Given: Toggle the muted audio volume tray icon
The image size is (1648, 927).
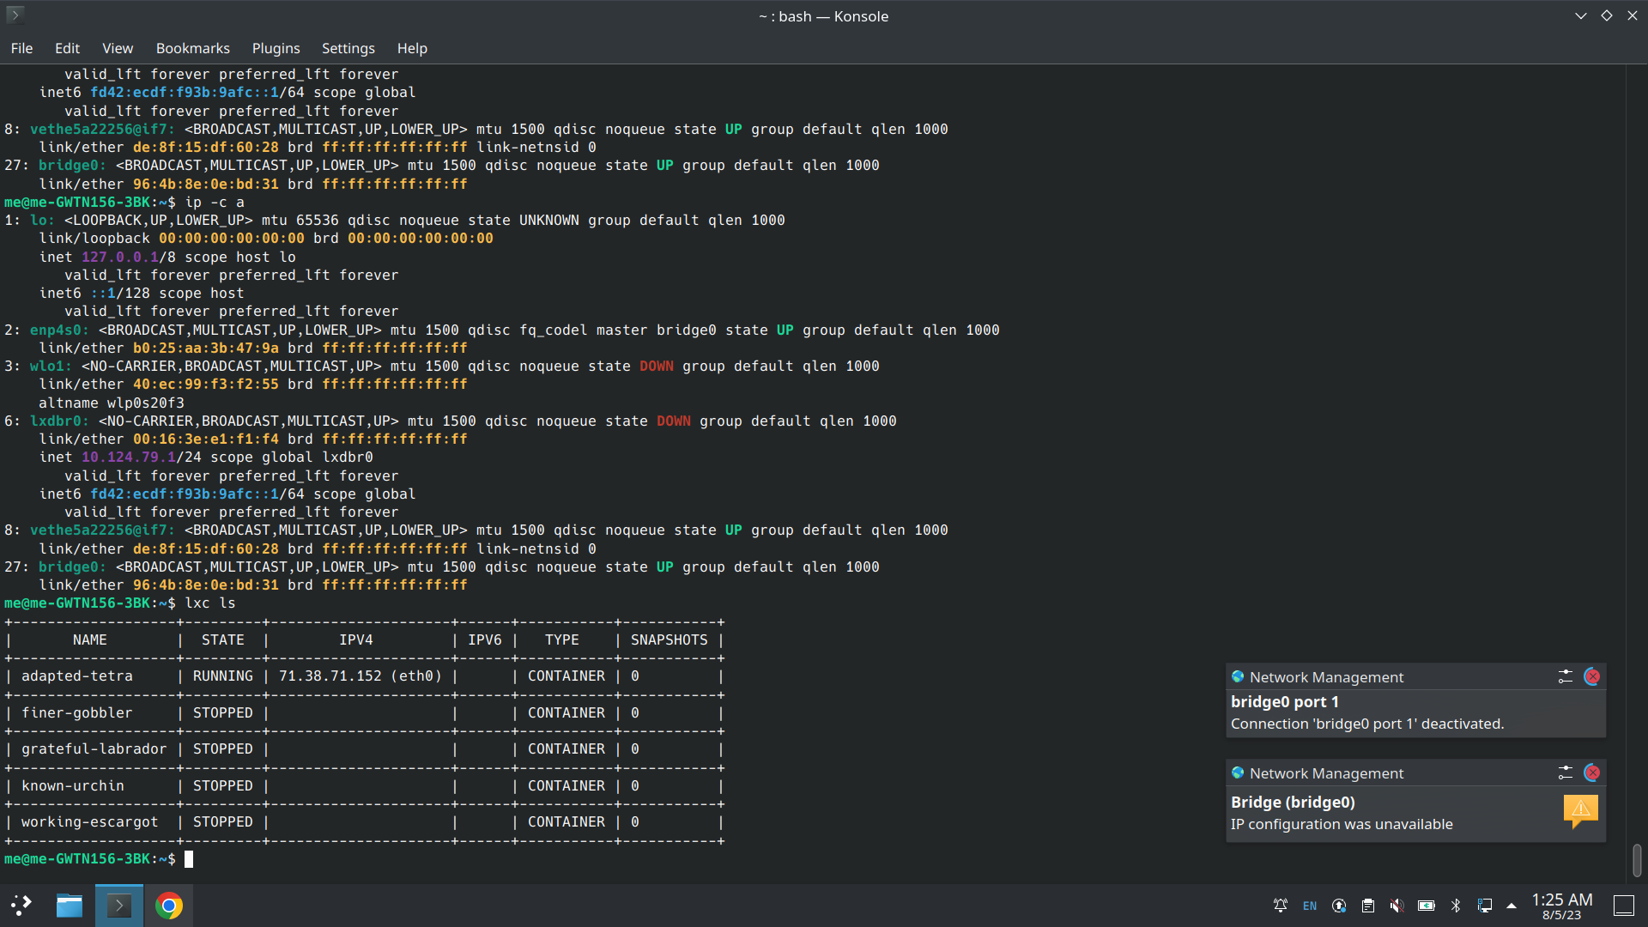Looking at the screenshot, I should [1397, 905].
